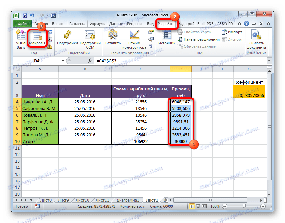Click the Excel application icon
285x223 pixels.
point(16,15)
